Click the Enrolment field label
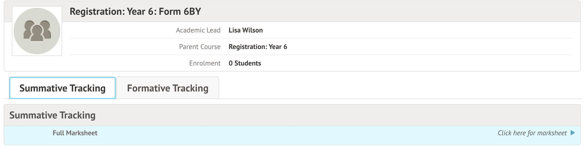The height and width of the screenshot is (148, 584). point(205,63)
